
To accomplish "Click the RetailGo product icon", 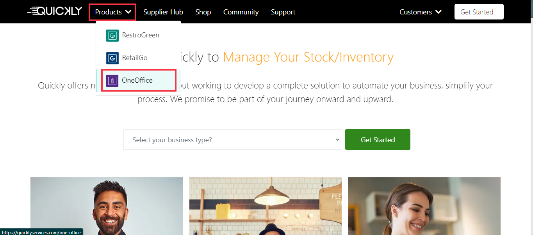I will [112, 58].
